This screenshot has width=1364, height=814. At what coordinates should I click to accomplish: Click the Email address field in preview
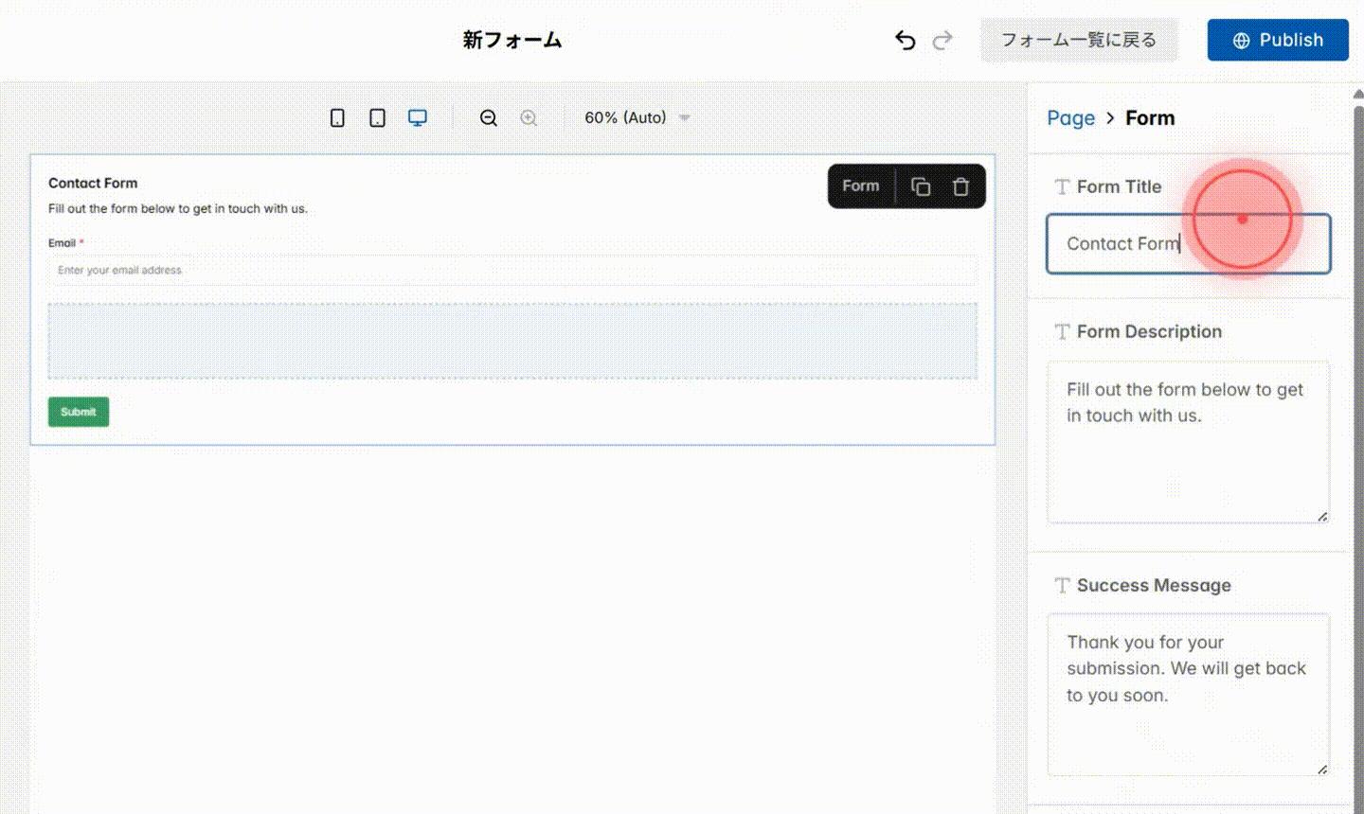pos(511,270)
